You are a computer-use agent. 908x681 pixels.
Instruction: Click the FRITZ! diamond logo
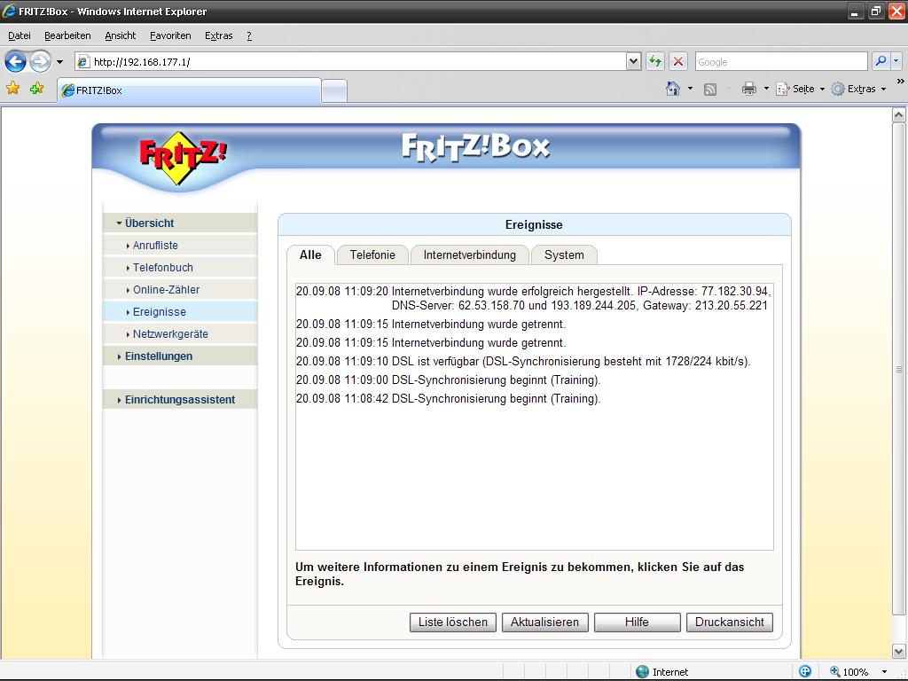(x=182, y=158)
